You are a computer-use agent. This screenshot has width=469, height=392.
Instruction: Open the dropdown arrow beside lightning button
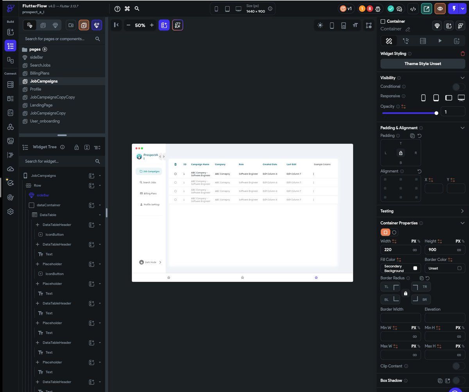[463, 9]
